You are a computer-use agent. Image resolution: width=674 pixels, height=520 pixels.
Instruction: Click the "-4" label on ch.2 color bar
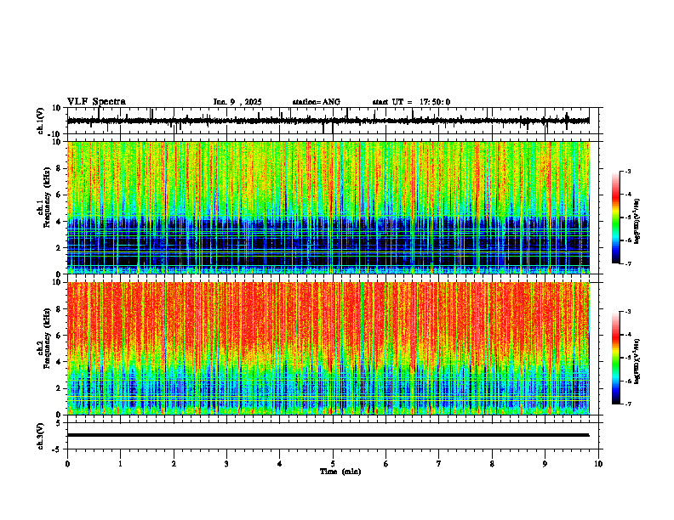click(x=627, y=335)
